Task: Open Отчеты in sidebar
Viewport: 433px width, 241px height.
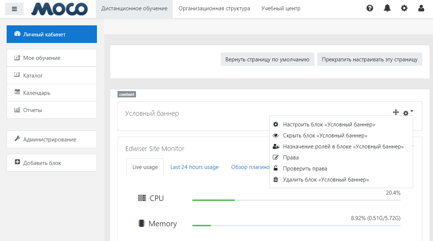Action: tap(52, 110)
